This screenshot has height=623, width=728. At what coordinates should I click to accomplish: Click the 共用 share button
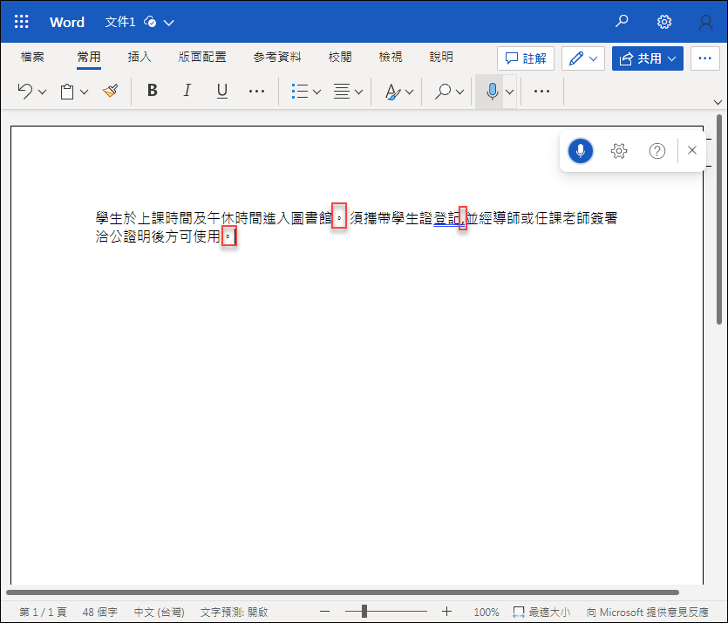(648, 58)
